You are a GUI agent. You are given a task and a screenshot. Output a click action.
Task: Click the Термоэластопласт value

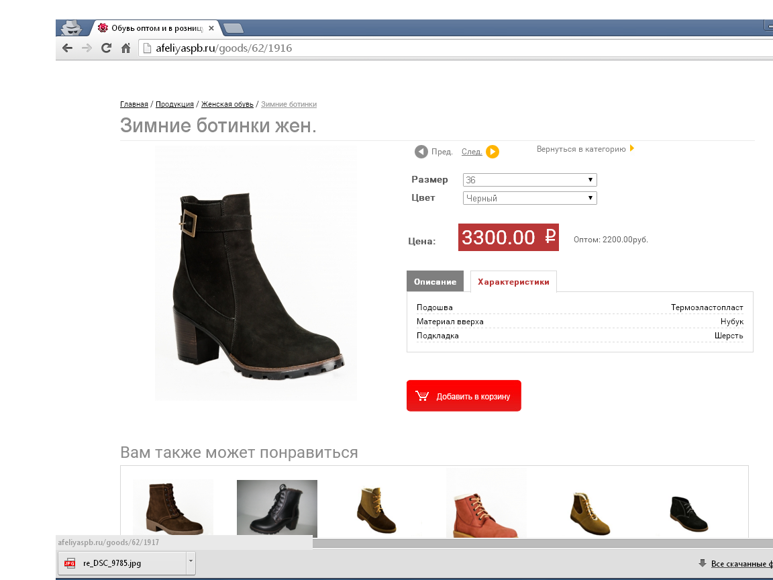[707, 307]
